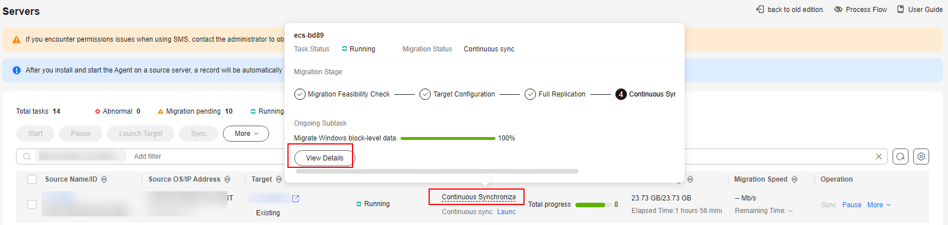Select all servers header checkbox
This screenshot has height=225, width=948.
(x=32, y=179)
